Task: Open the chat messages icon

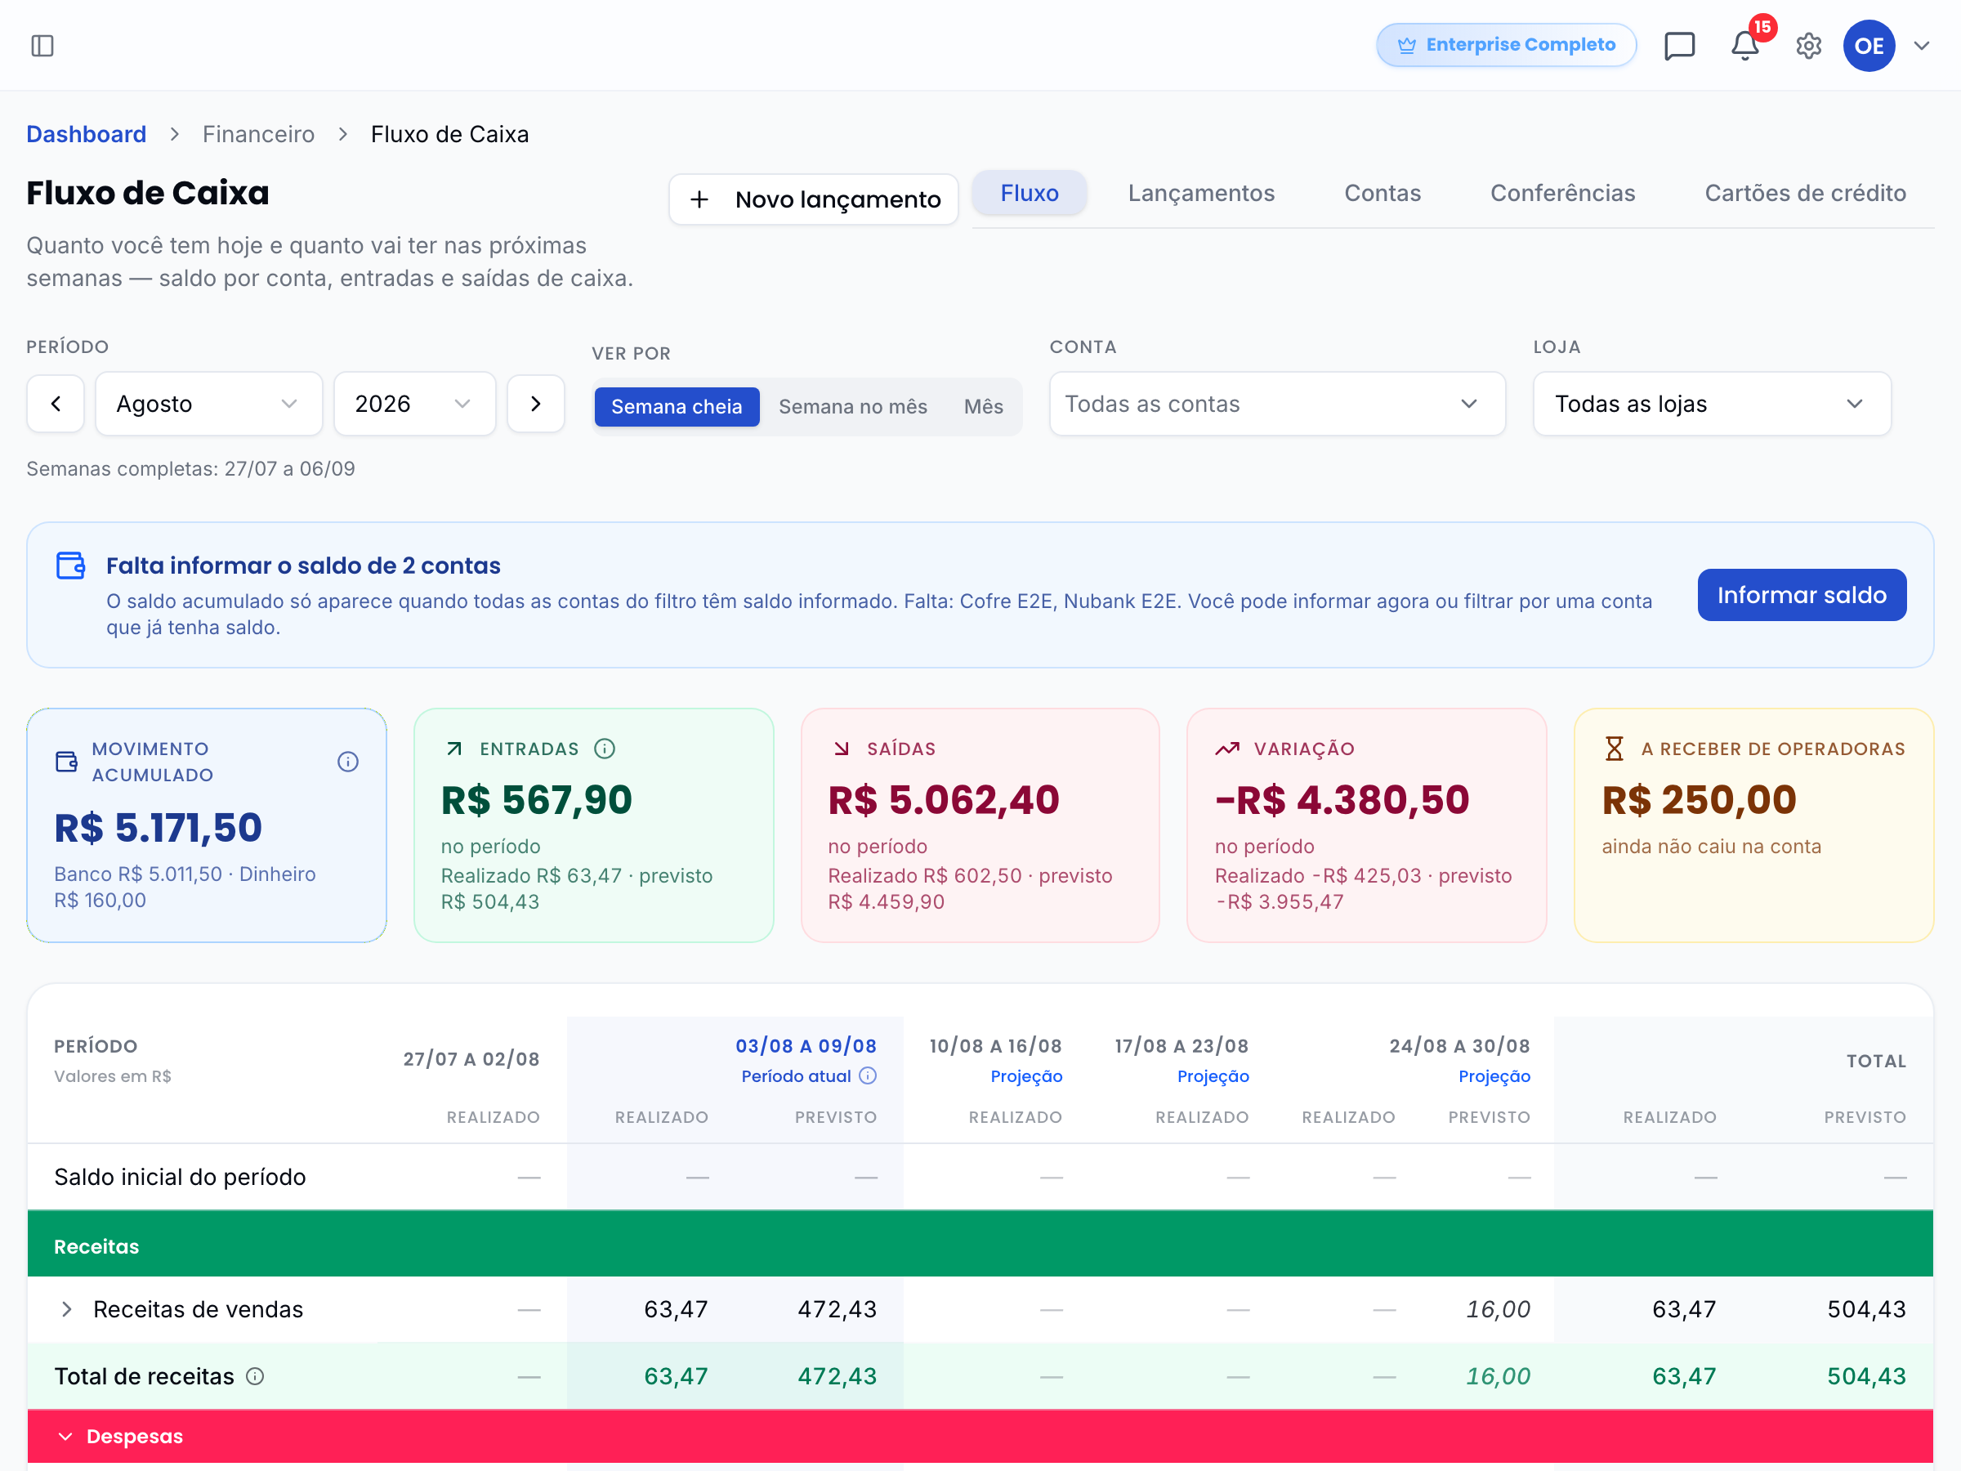Action: pyautogui.click(x=1679, y=45)
